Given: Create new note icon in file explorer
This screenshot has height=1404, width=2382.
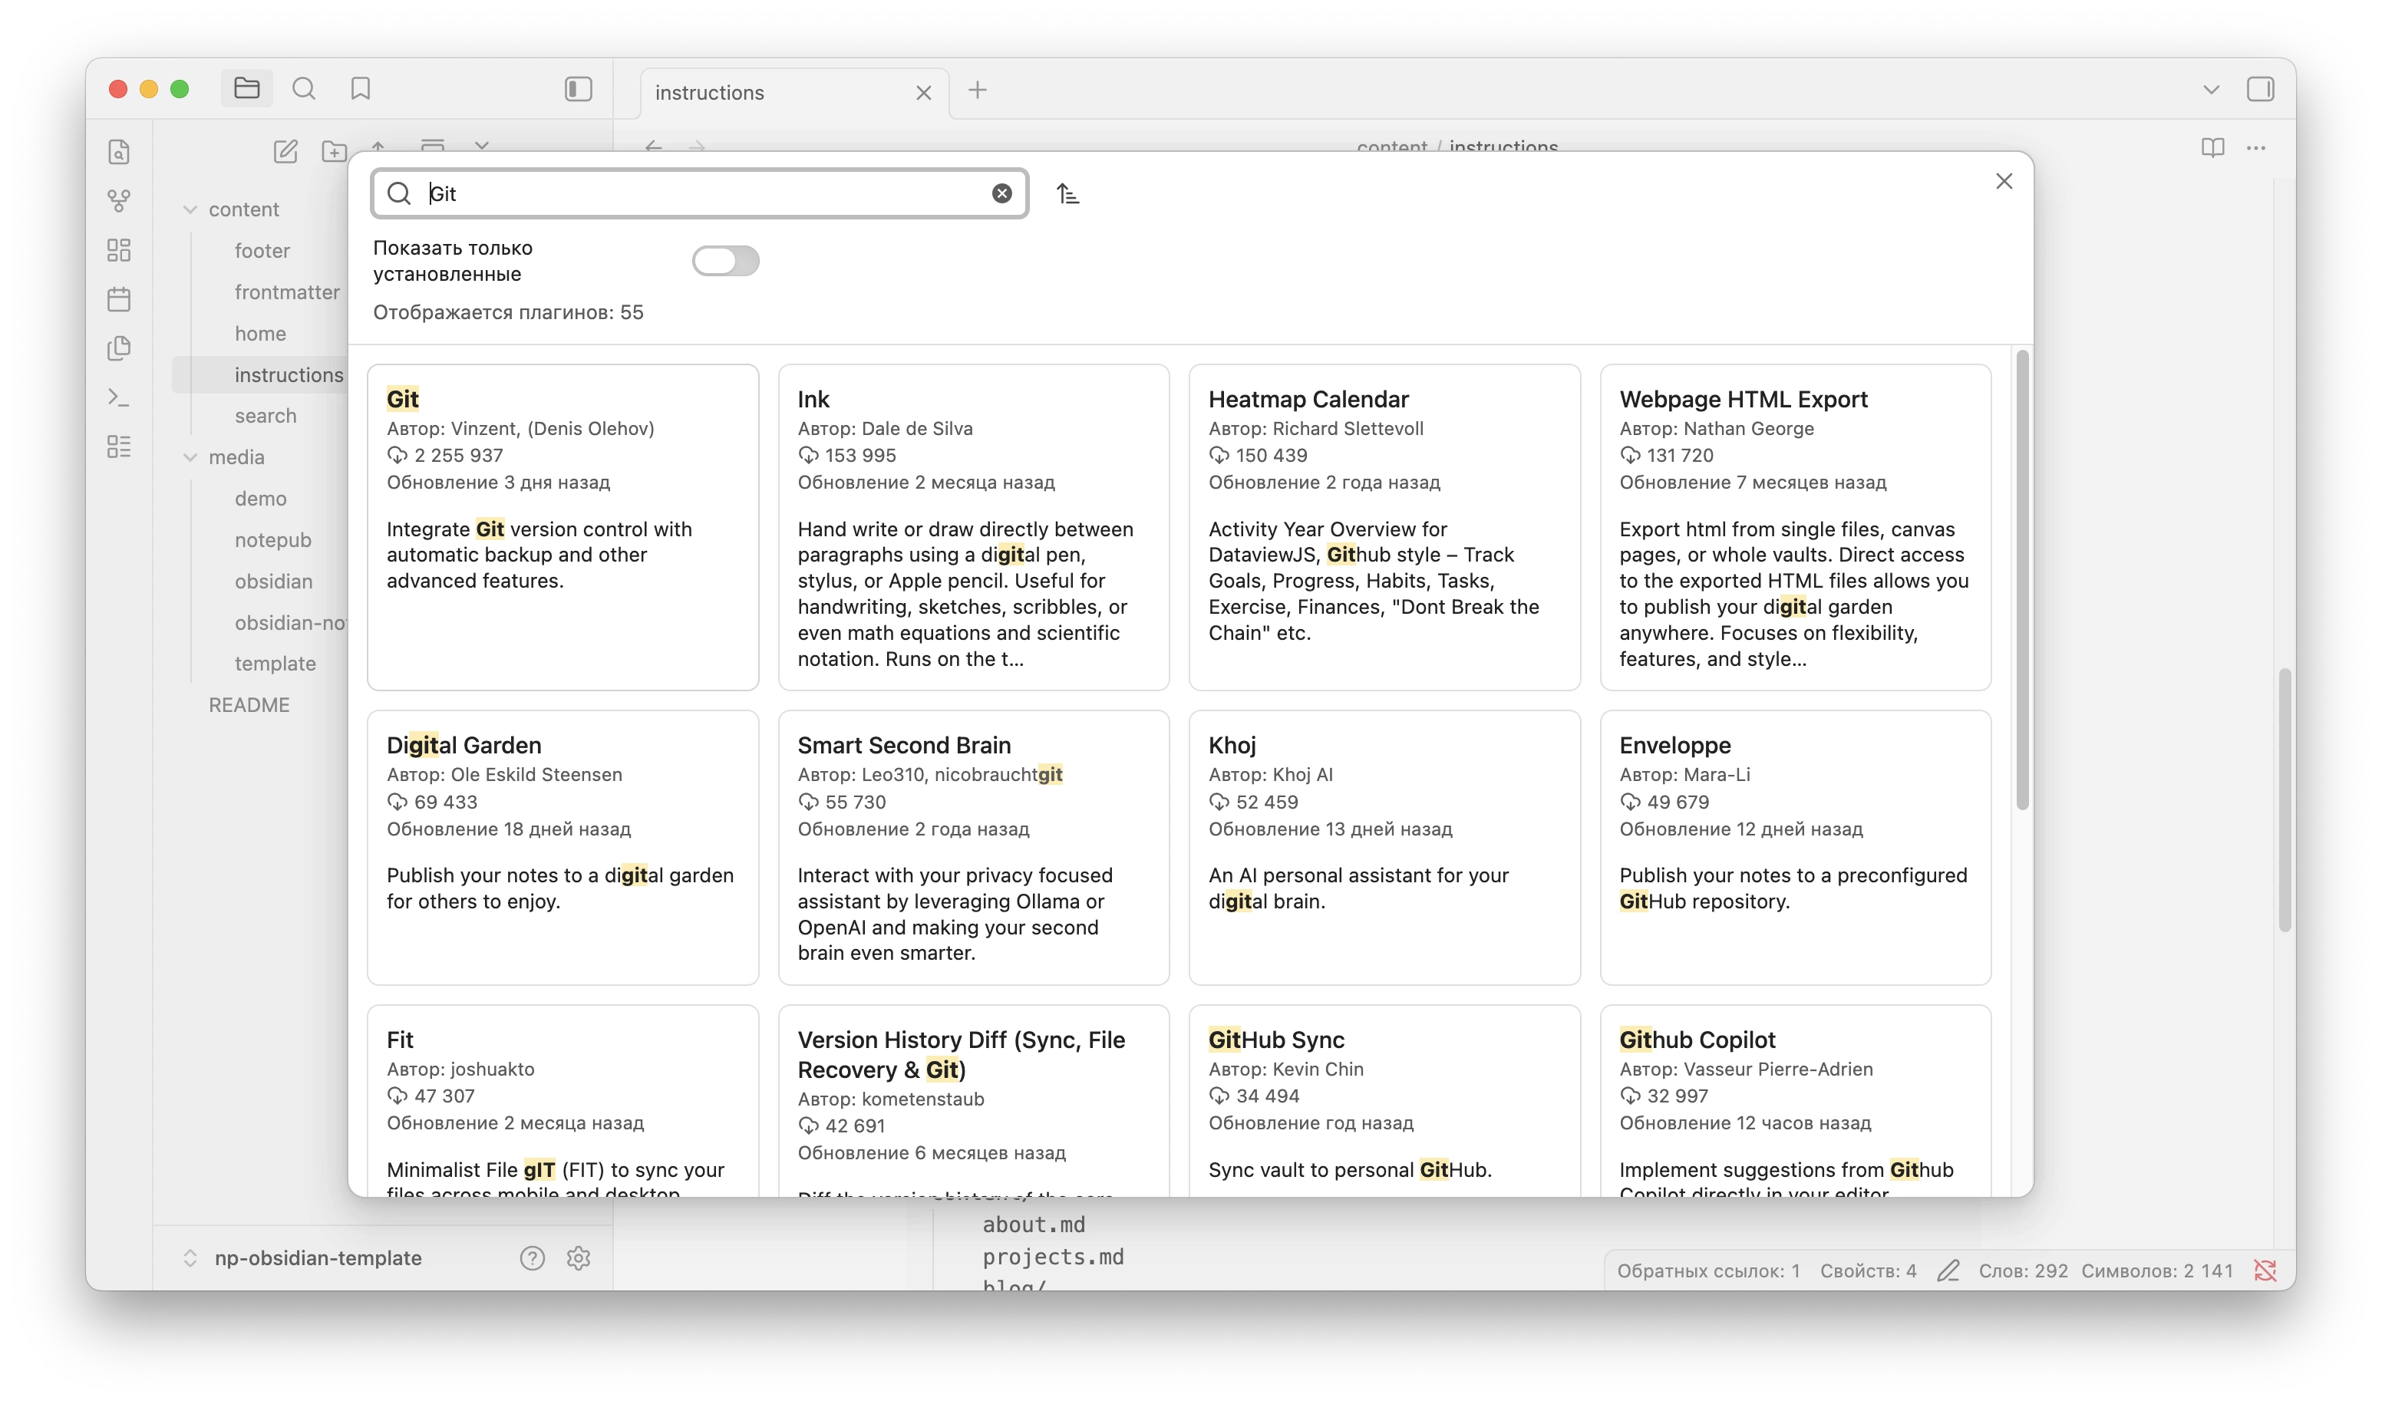Looking at the screenshot, I should tap(285, 151).
